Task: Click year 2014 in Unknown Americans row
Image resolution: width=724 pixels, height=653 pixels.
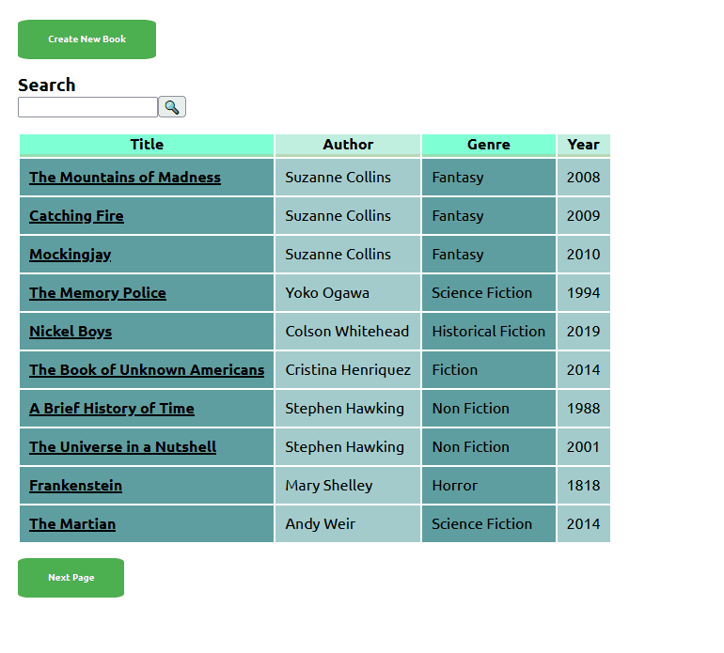Action: pos(584,370)
